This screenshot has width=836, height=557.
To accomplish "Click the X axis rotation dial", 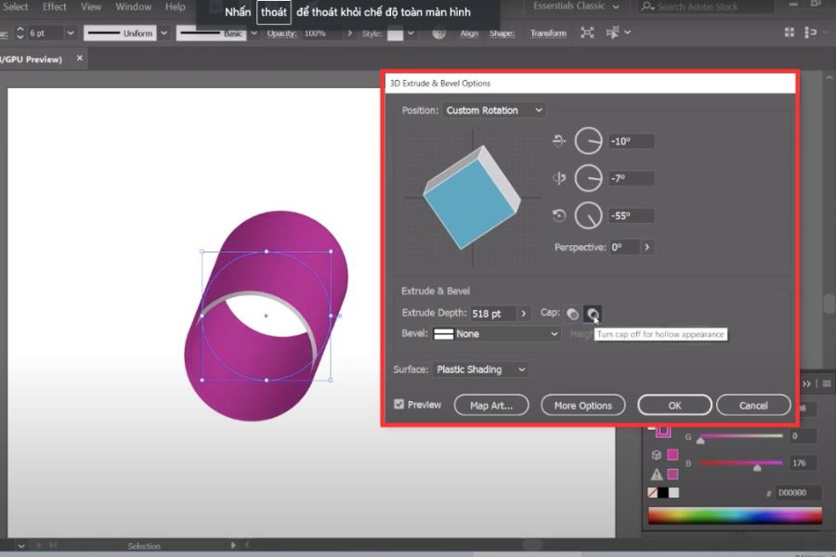I will coord(588,141).
